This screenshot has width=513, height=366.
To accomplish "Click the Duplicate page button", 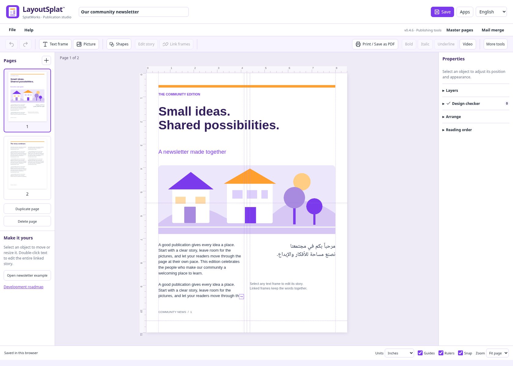I will [27, 209].
